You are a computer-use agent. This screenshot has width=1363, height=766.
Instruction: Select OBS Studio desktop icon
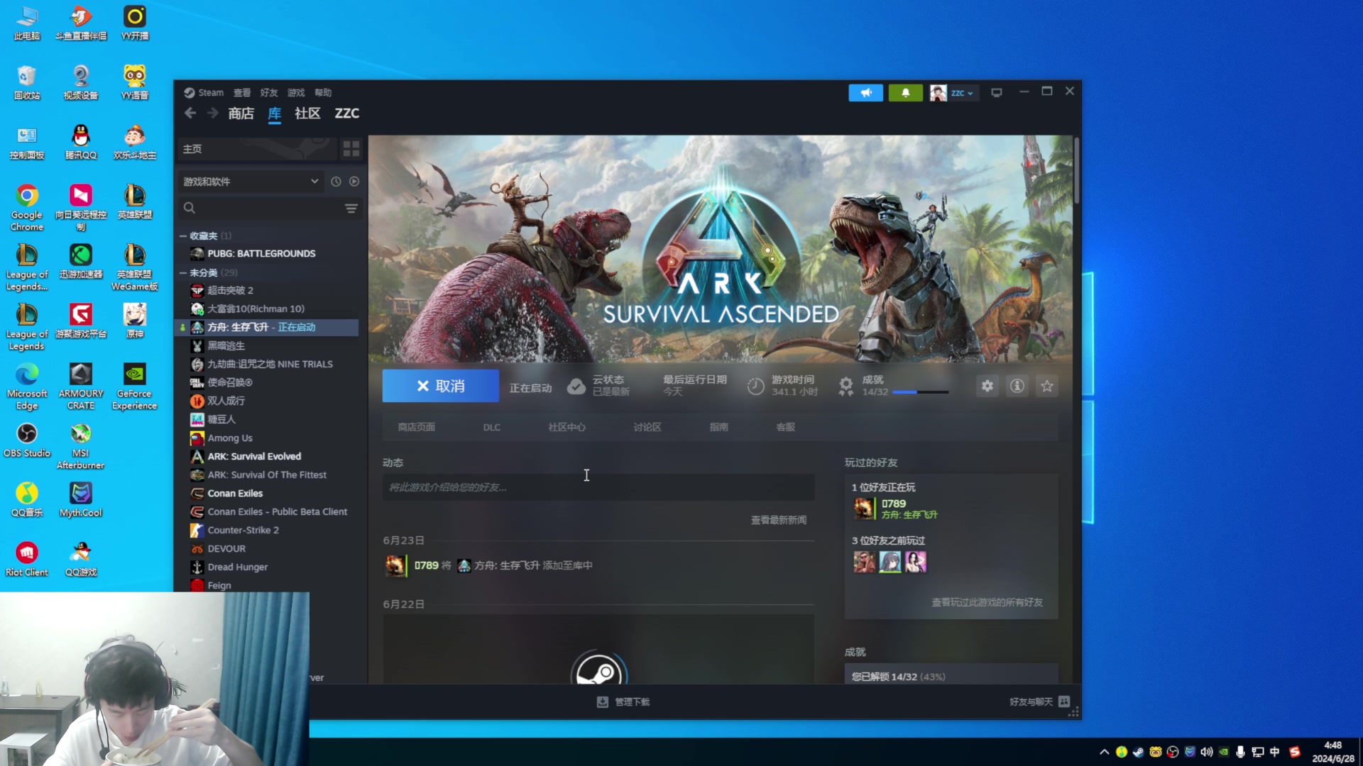click(27, 440)
